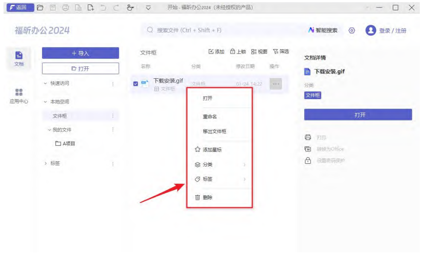
Task: Click the 名称 column header
Action: point(145,66)
